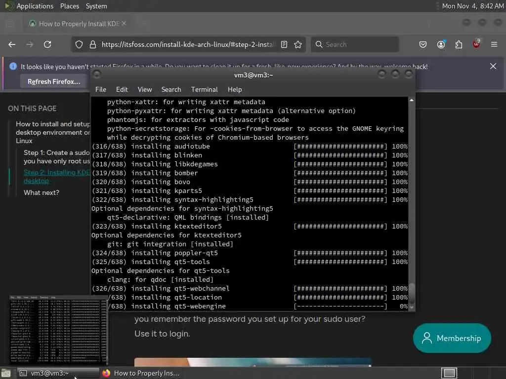Screen dimensions: 506x379
Task: Open the Places menu in top panel
Action: (x=69, y=6)
